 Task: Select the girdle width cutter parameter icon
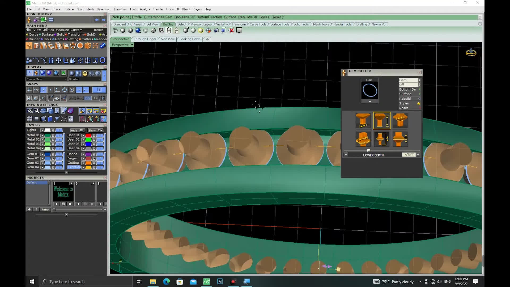363,139
